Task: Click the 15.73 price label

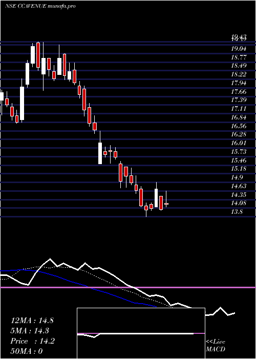Action: 239,152
